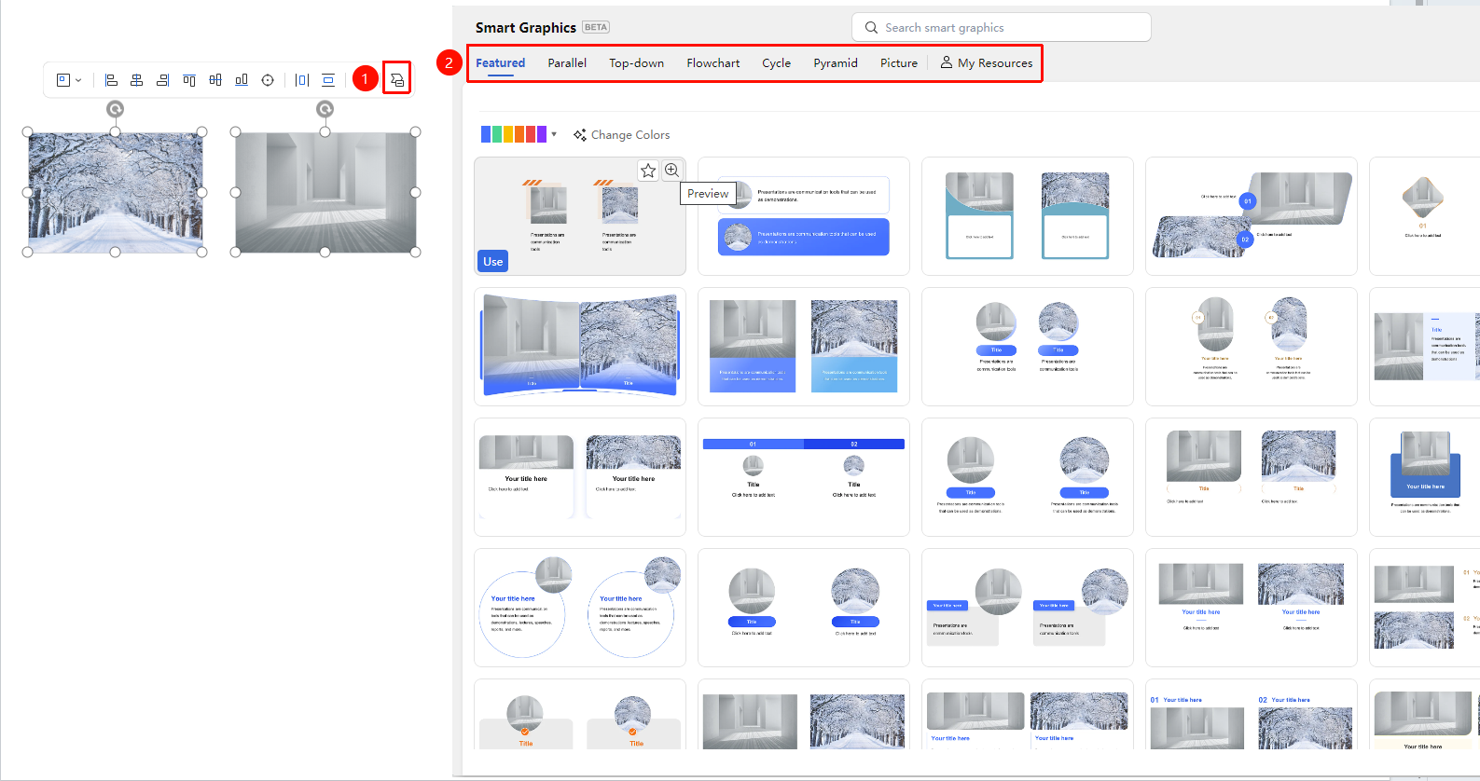Open the Smart Graphics toolbar icon
This screenshot has width=1480, height=781.
pyautogui.click(x=397, y=80)
